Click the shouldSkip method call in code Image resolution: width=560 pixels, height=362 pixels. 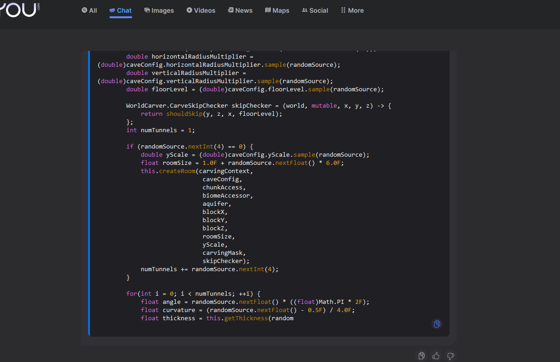tap(184, 114)
